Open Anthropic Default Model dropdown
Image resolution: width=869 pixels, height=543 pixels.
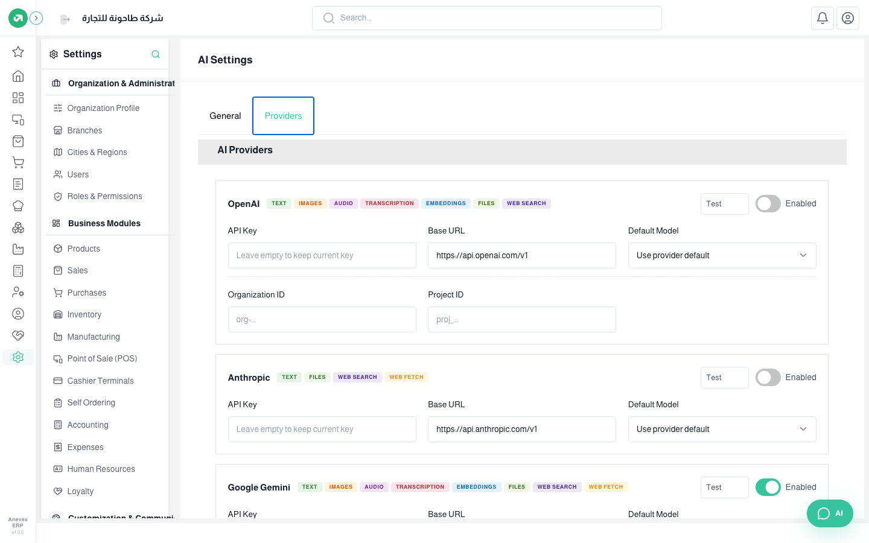point(722,429)
